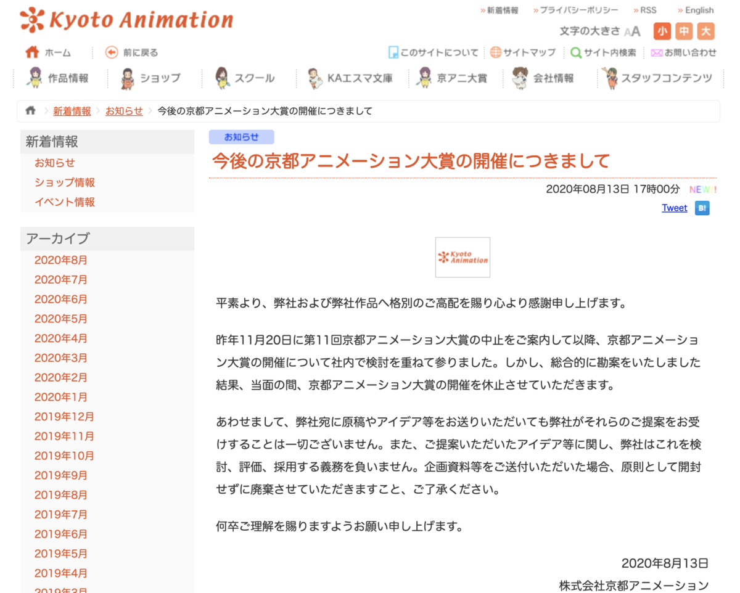Screen dimensions: 740x593
Task: Click the Kyoto Animation logo in header
Action: [x=126, y=20]
